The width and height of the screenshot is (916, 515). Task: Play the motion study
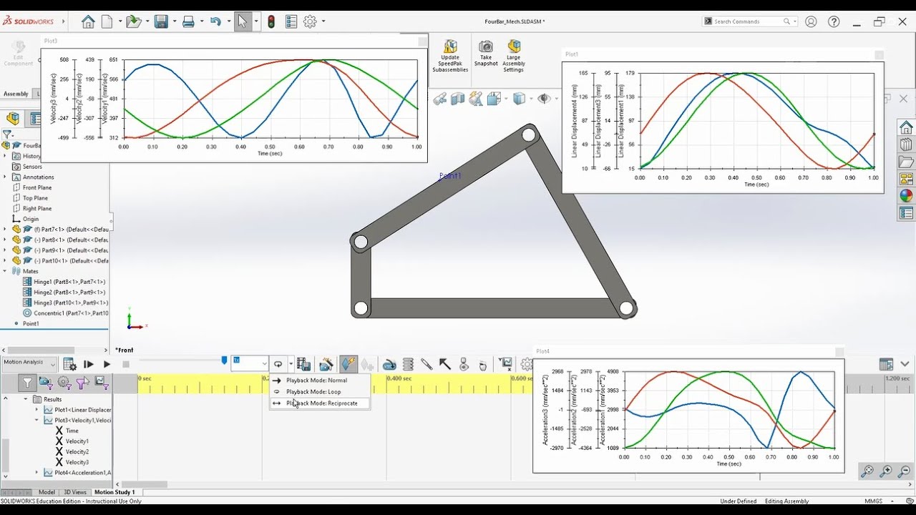107,364
